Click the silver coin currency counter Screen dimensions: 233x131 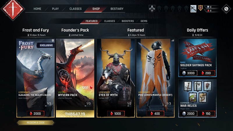tap(212, 7)
